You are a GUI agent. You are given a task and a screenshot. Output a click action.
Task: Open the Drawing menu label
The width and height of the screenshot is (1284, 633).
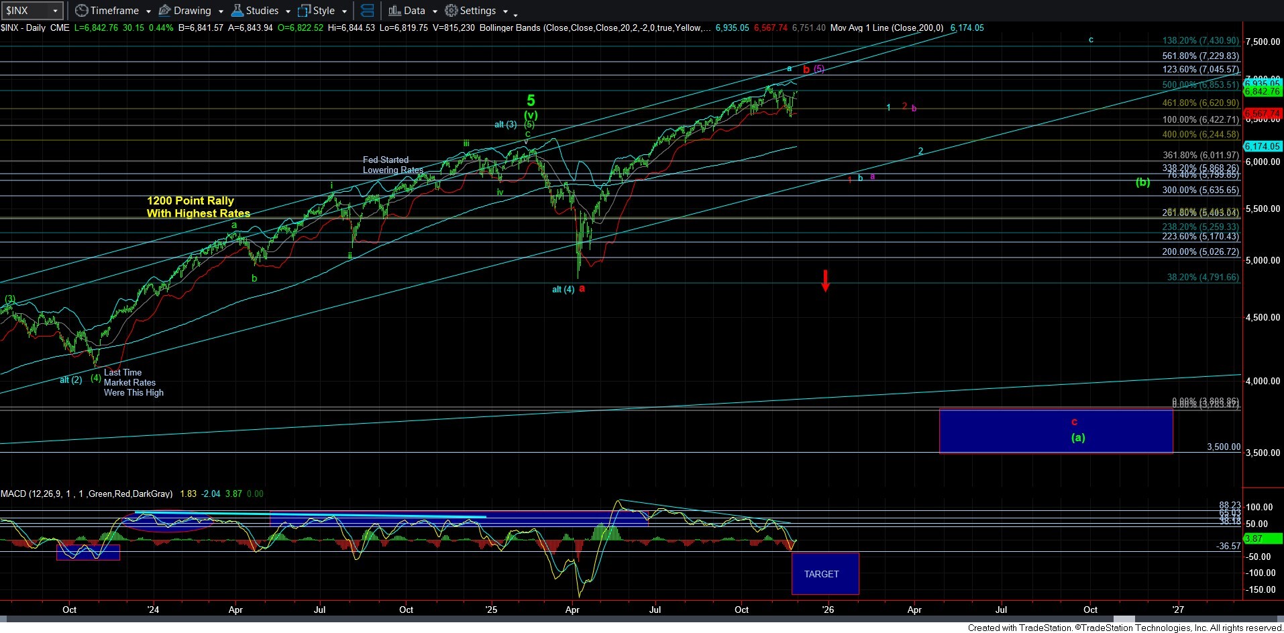(192, 11)
